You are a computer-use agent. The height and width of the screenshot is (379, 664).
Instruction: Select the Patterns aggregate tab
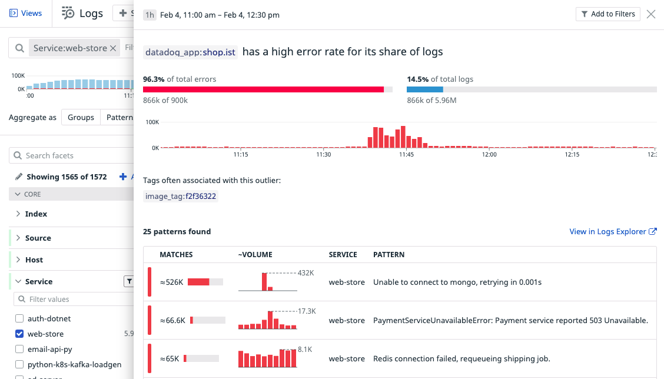pos(117,117)
